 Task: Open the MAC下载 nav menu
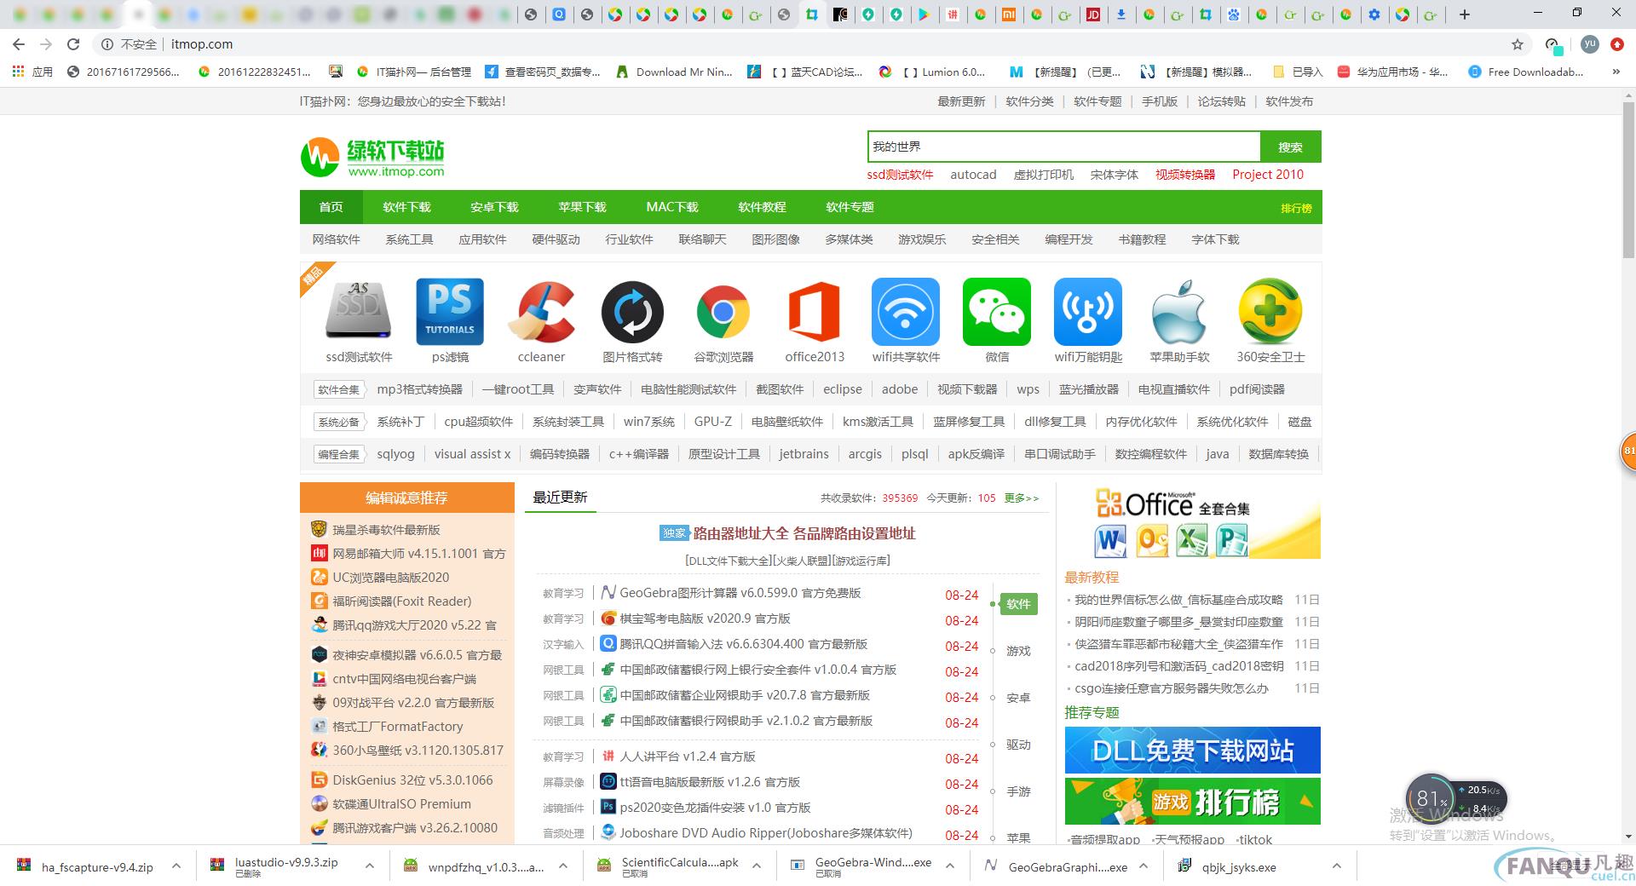[x=671, y=207]
